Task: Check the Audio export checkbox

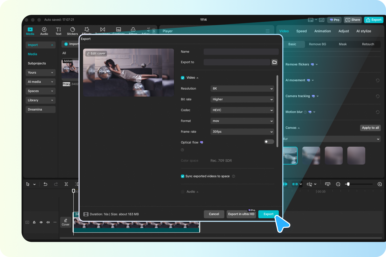Action: [x=182, y=191]
